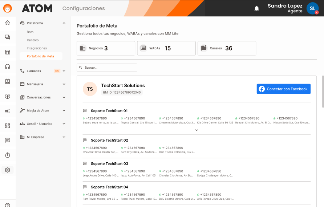Show more numbers under Soporte TechStart 01
Screen dimensions: 324x207
[197, 130]
